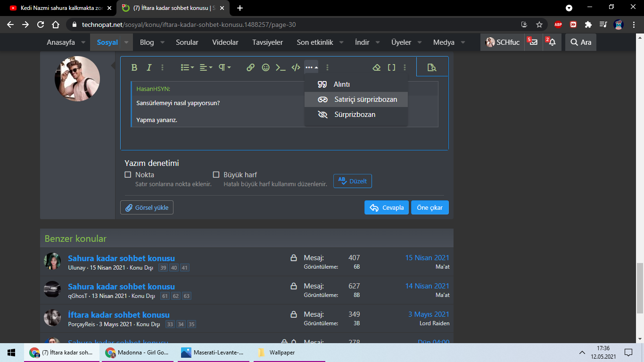The height and width of the screenshot is (362, 644).
Task: Expand the arrow next to Son etkinlik
Action: pos(341,42)
